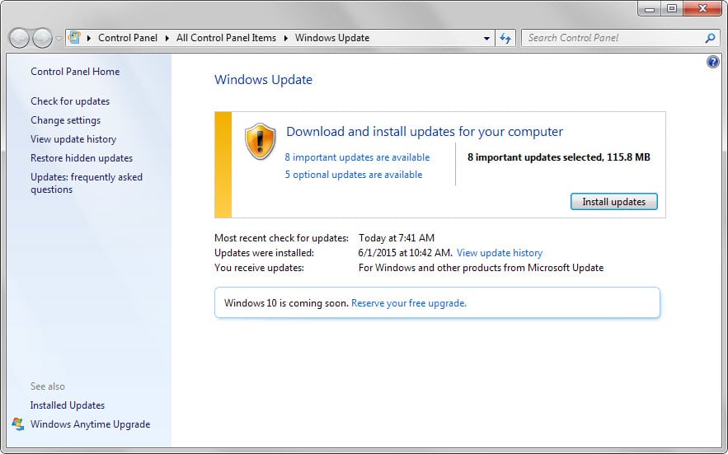Open the address bar history dropdown

click(486, 38)
